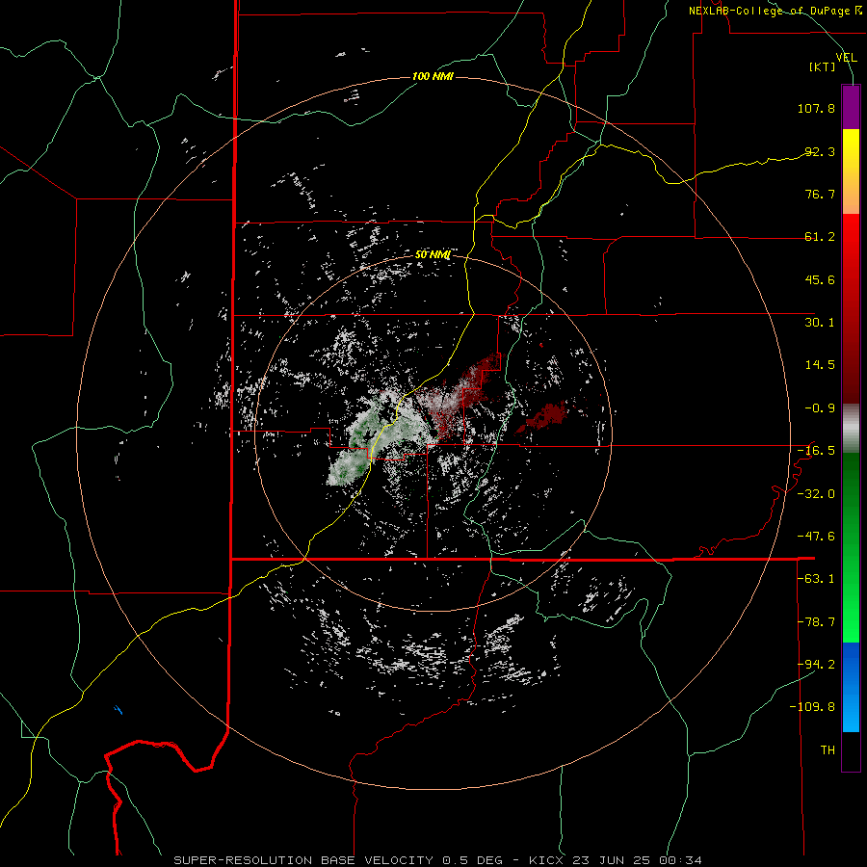867x867 pixels.
Task: Click the yellow-orange segment of color bar
Action: 851,171
